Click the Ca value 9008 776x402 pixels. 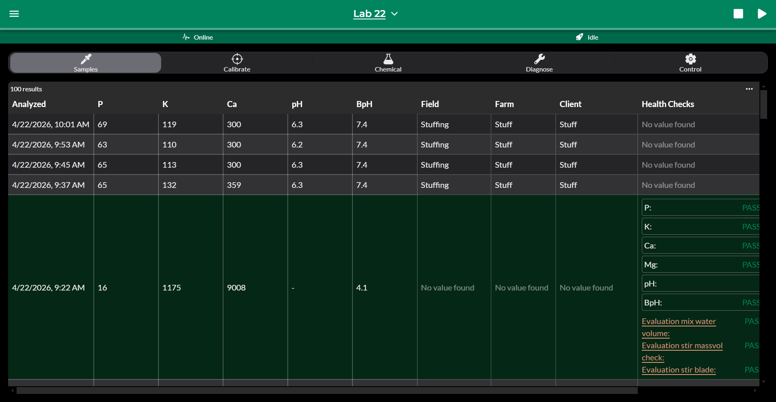[236, 288]
